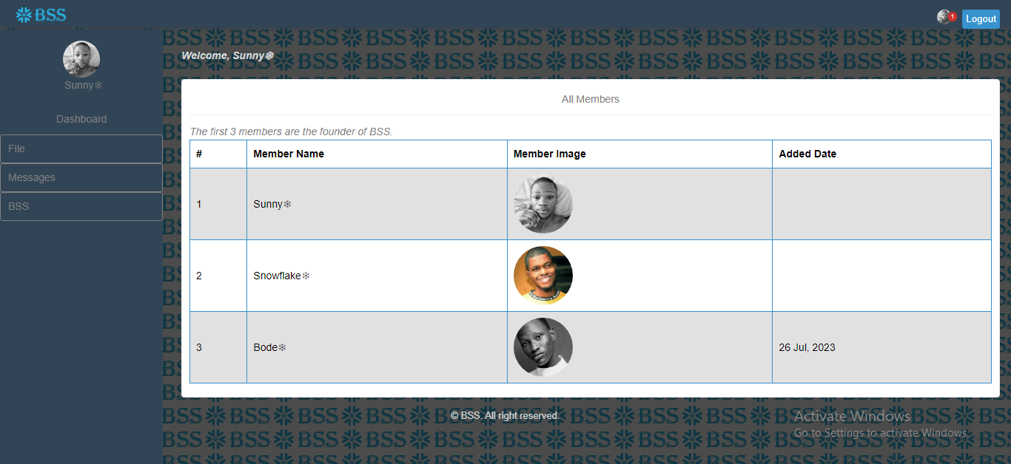Viewport: 1011px width, 464px height.
Task: Click the red notification count badge
Action: pos(953,16)
